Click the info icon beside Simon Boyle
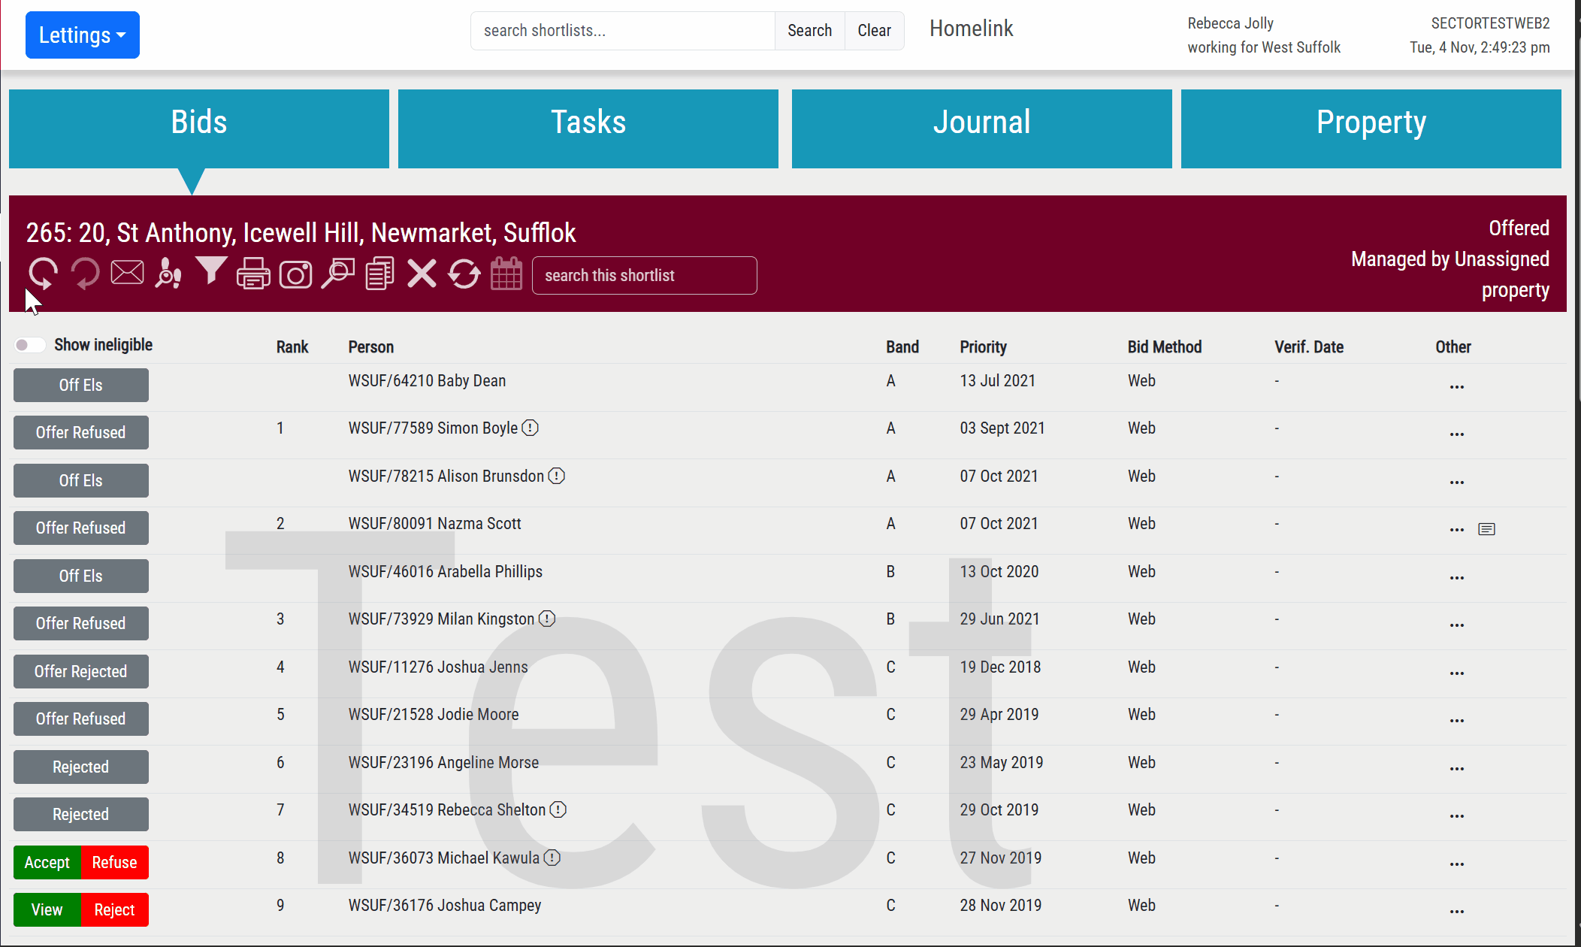The height and width of the screenshot is (947, 1581). [x=531, y=428]
